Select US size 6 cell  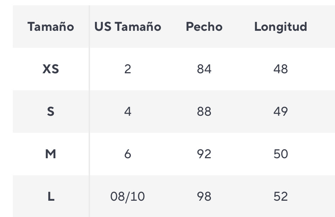(x=128, y=154)
